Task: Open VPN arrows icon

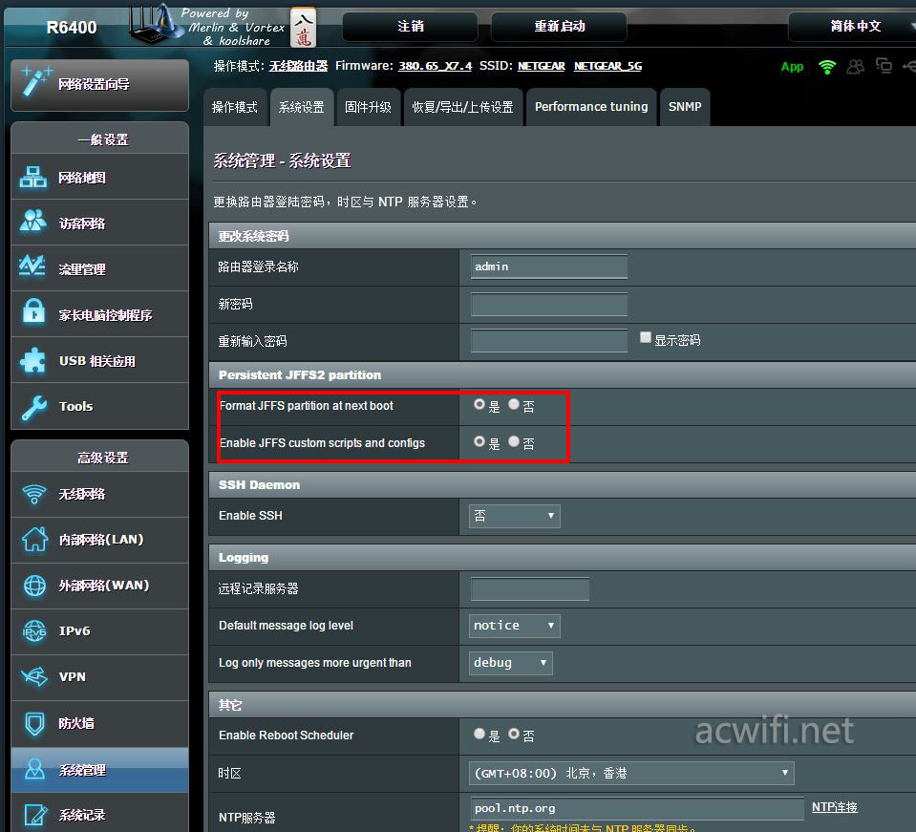Action: tap(34, 676)
